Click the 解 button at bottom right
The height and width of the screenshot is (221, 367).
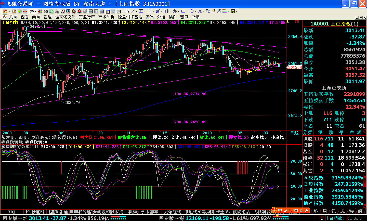pyautogui.click(x=360, y=211)
